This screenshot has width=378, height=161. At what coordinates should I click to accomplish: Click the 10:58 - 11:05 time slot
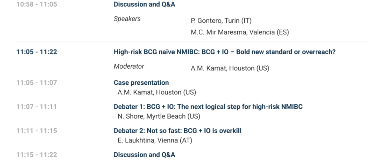[36, 5]
